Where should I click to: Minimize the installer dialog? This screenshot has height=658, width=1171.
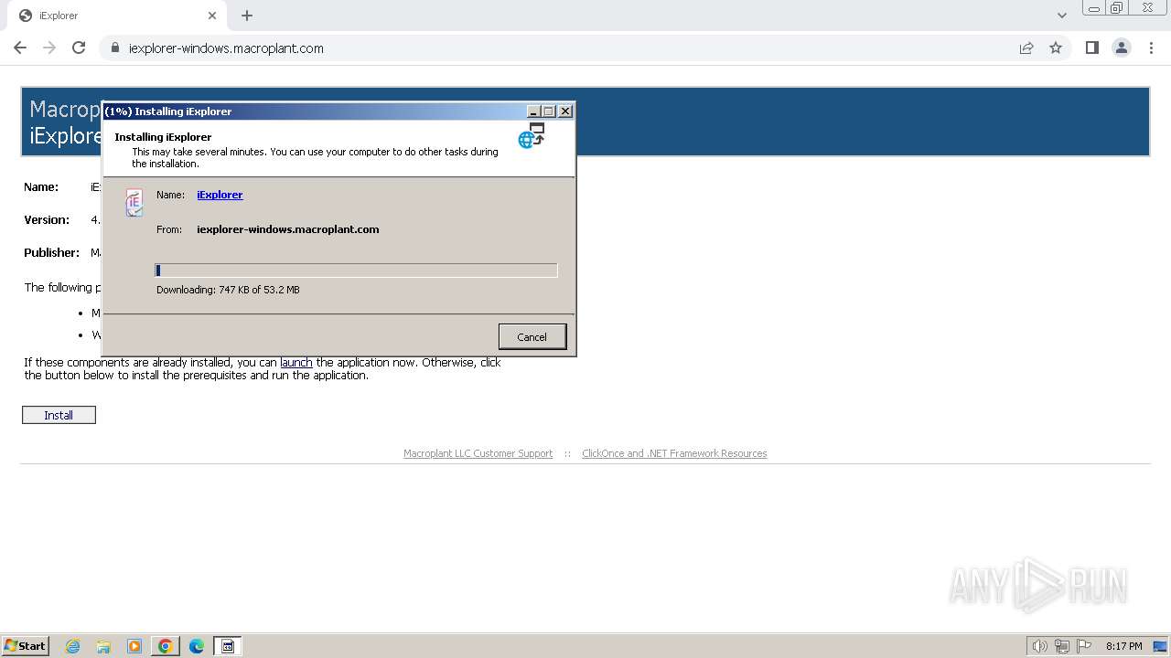pyautogui.click(x=533, y=111)
